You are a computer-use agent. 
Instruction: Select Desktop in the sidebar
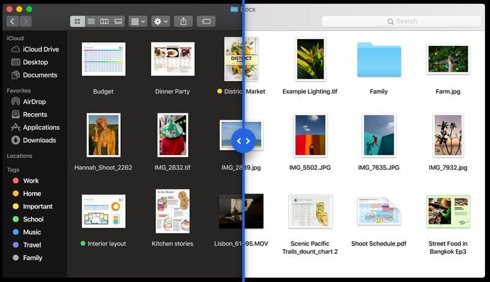(x=30, y=62)
